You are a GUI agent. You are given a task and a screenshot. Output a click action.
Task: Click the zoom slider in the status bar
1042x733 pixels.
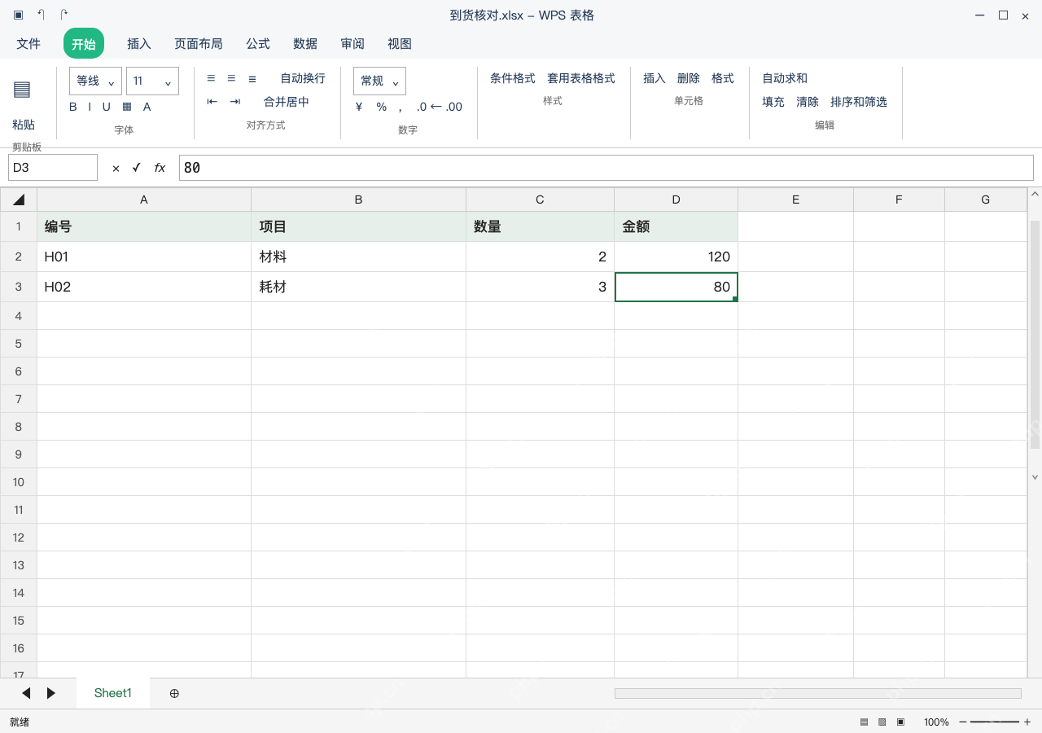tap(995, 722)
